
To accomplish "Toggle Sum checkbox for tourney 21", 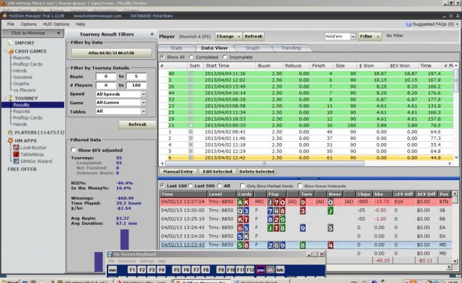I will 191,125.
